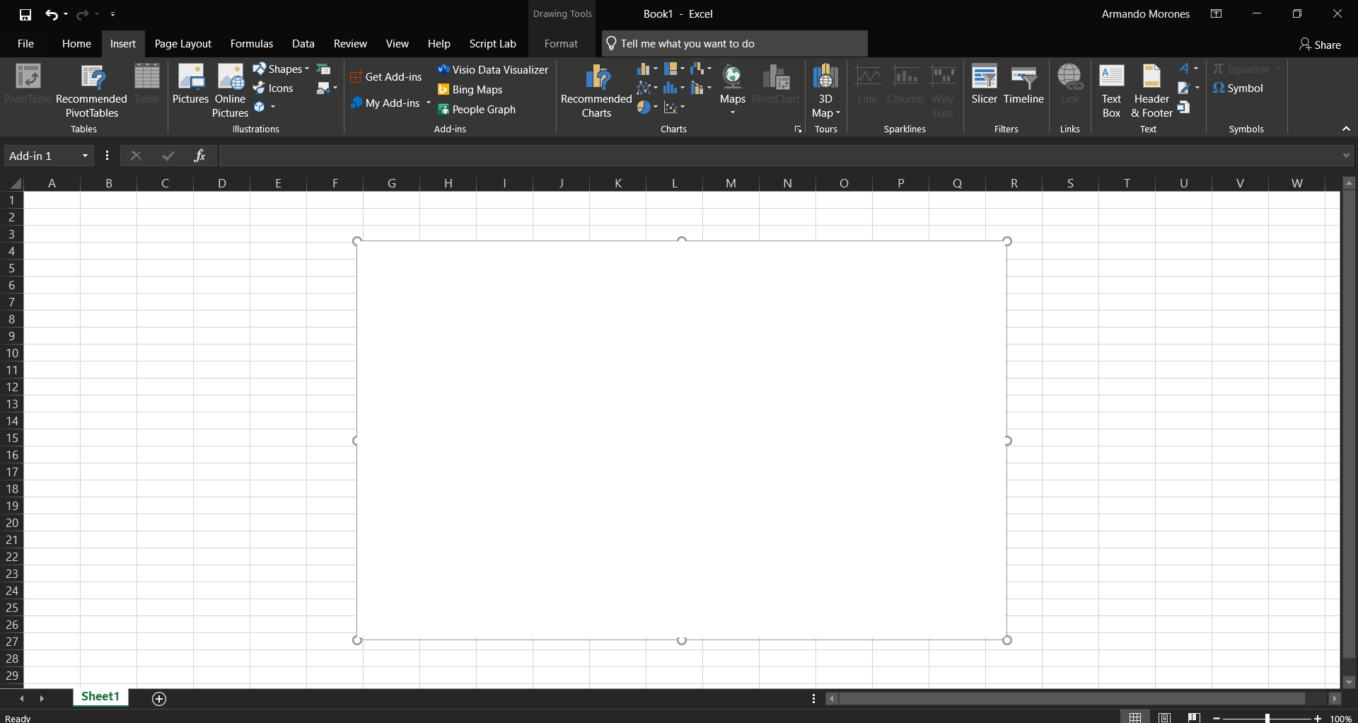Add a new sheet with plus button
This screenshot has height=723, width=1358.
click(159, 699)
